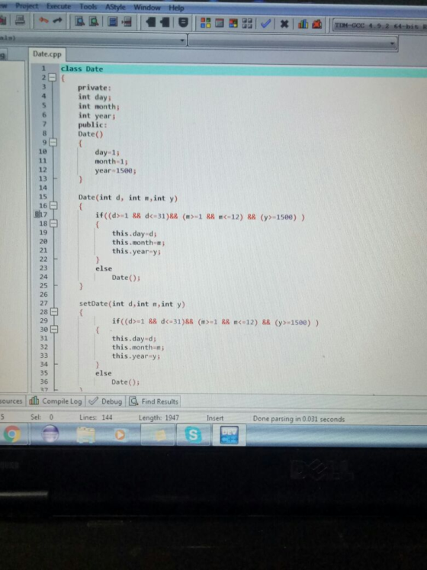Click the single black left-pointing tag icon

click(x=150, y=23)
